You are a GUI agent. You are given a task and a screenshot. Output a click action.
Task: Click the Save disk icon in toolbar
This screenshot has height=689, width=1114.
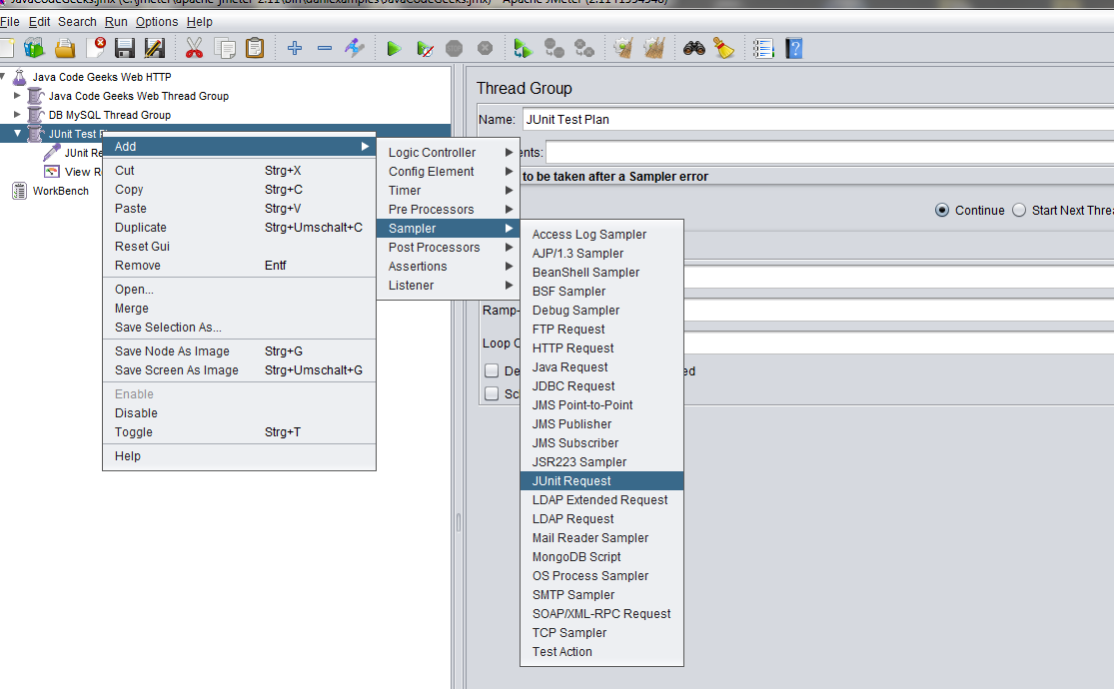125,48
